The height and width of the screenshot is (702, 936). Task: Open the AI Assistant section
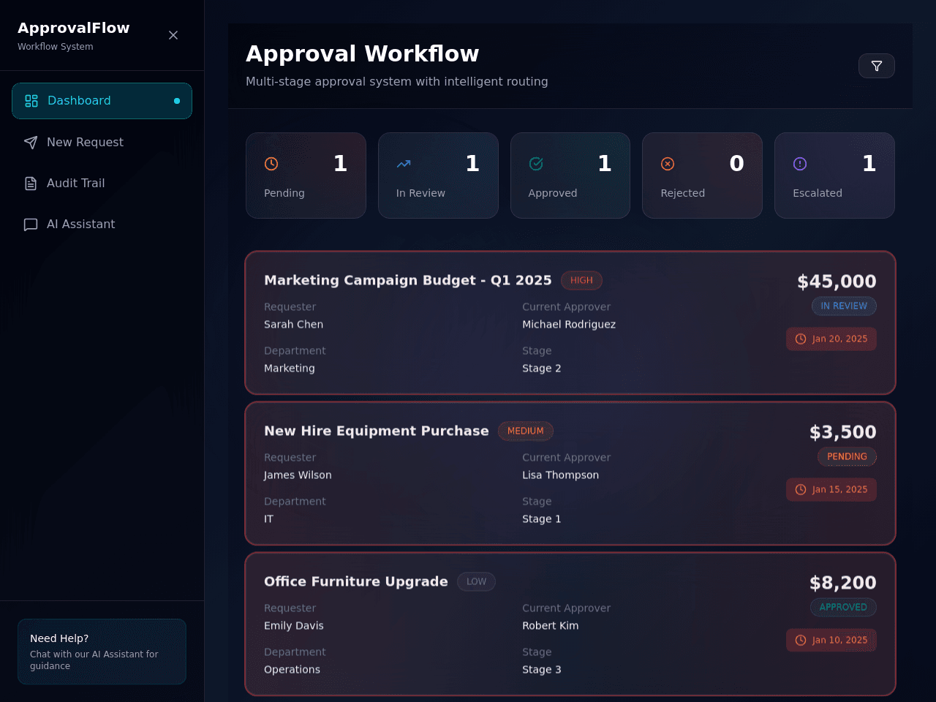[x=102, y=224]
